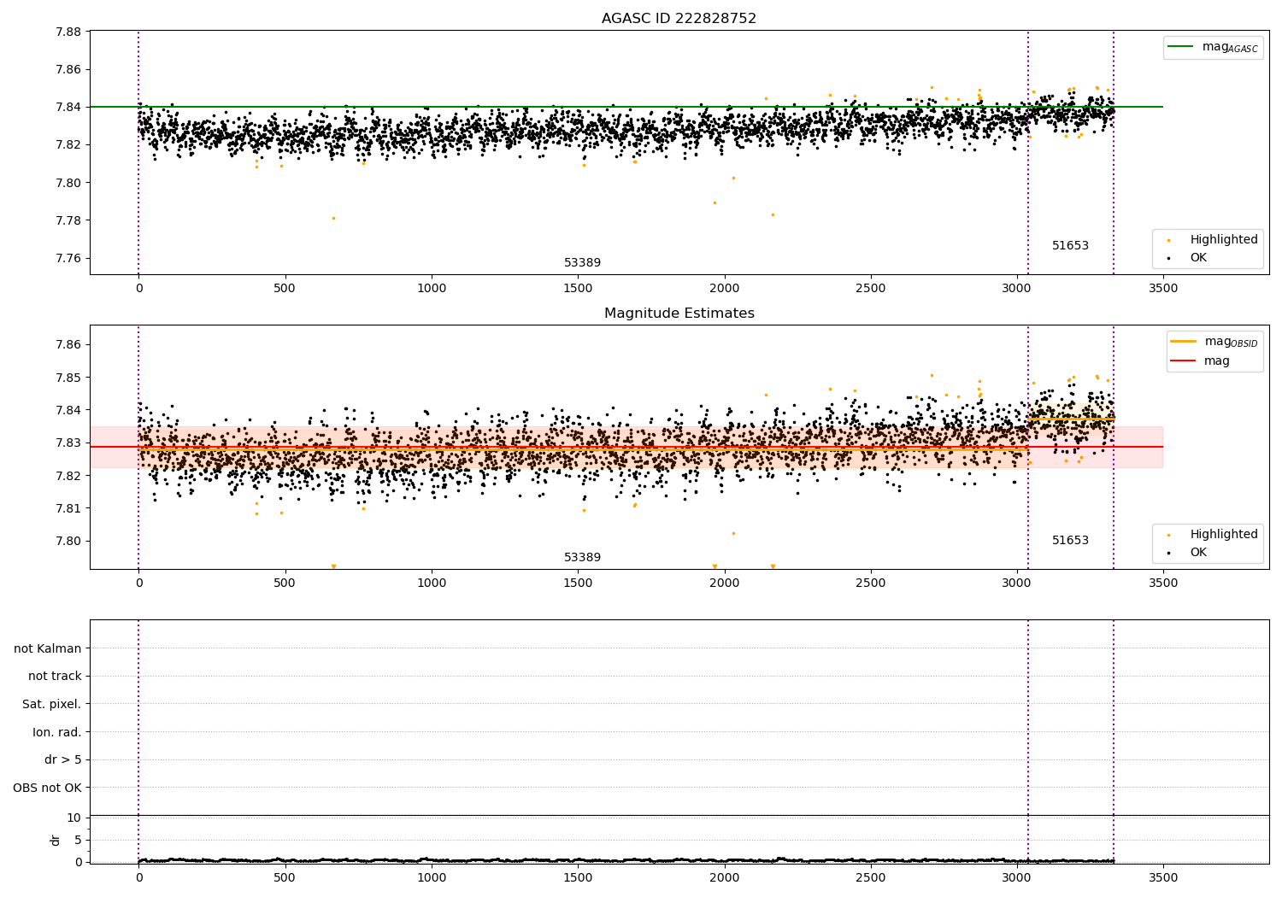Click the green line sample in mag AGASC legend
The image size is (1282, 897).
click(1181, 47)
